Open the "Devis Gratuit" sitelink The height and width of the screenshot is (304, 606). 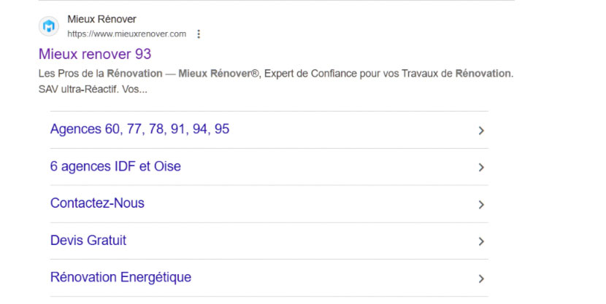coord(88,241)
